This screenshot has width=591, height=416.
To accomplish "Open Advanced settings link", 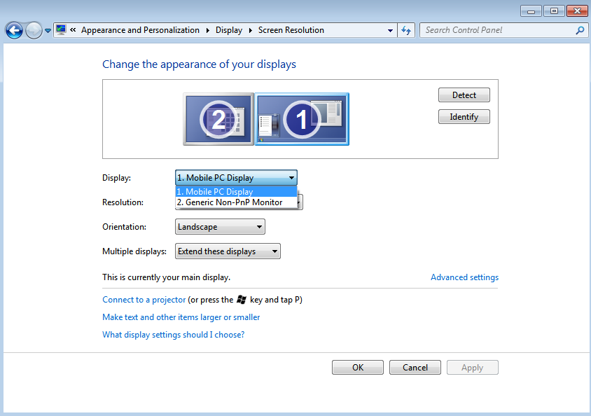I will [x=464, y=277].
